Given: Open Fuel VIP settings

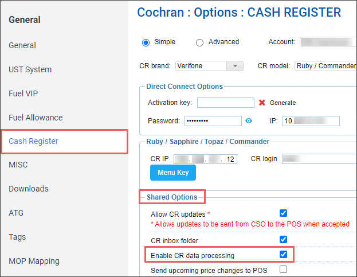Looking at the screenshot, I should (23, 93).
